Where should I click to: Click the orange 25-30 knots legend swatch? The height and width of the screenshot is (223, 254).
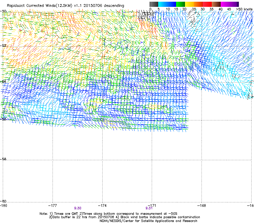click(x=198, y=4)
